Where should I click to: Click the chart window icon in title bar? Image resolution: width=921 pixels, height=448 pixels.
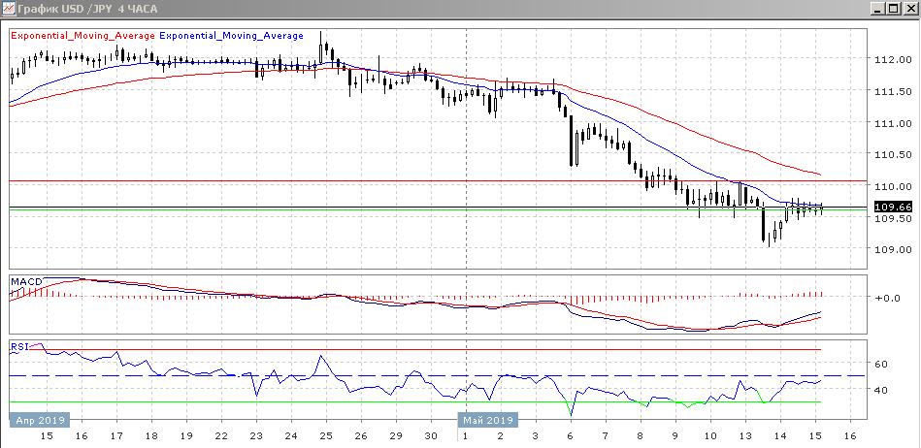pos(9,9)
